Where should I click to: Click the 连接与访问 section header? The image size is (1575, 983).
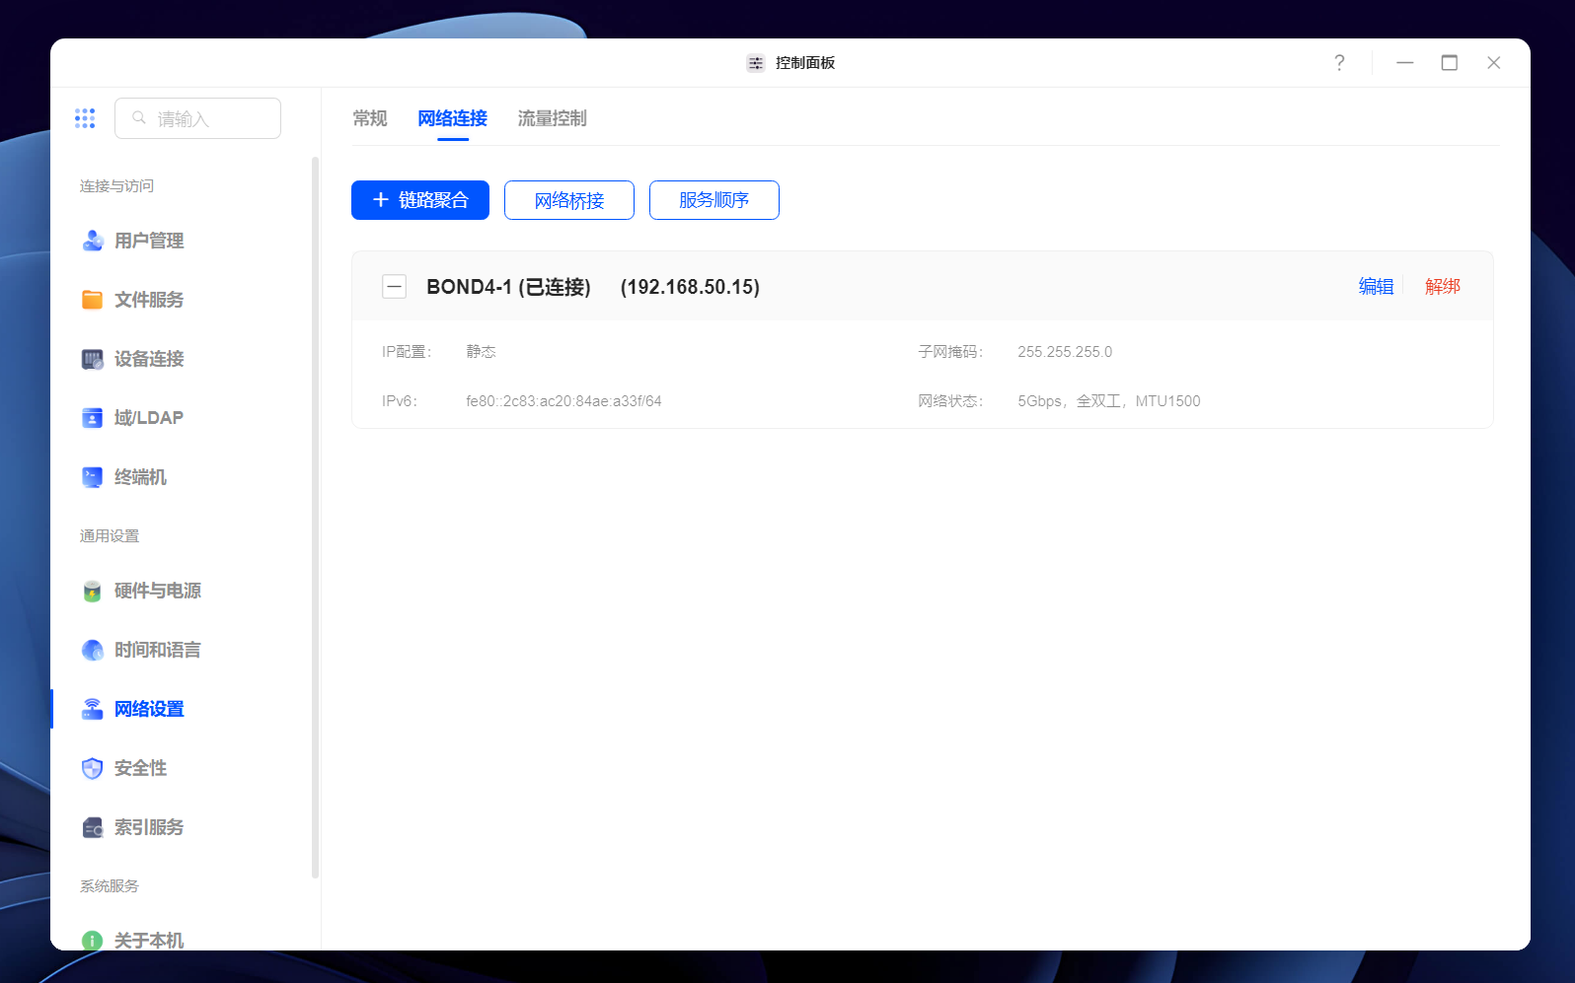coord(116,186)
